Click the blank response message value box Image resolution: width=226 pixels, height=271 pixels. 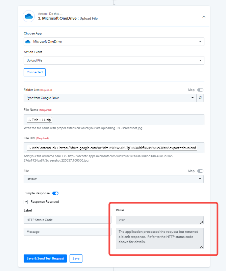coord(160,238)
